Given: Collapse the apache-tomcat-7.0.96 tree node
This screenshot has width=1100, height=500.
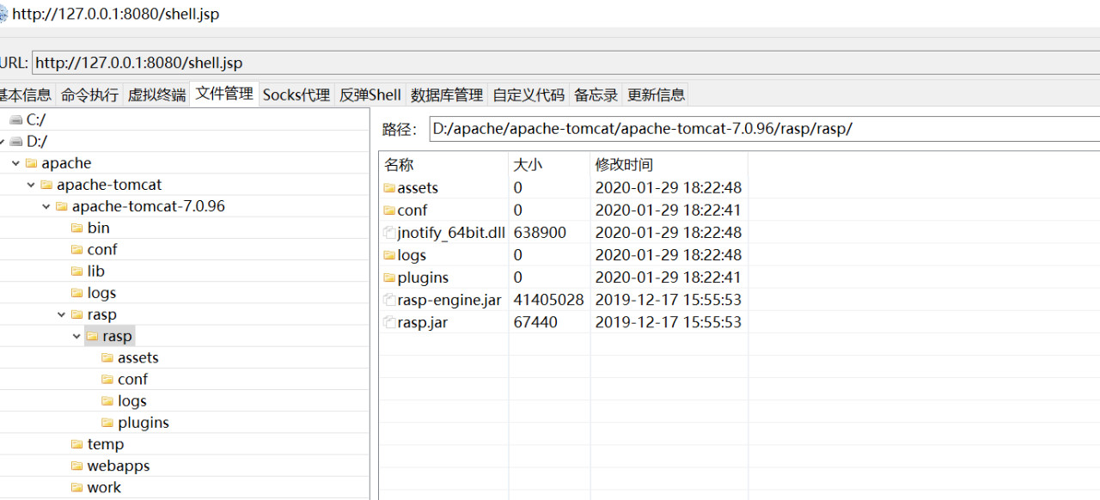Looking at the screenshot, I should click(x=46, y=206).
